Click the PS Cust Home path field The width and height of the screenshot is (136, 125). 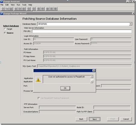click(87, 60)
